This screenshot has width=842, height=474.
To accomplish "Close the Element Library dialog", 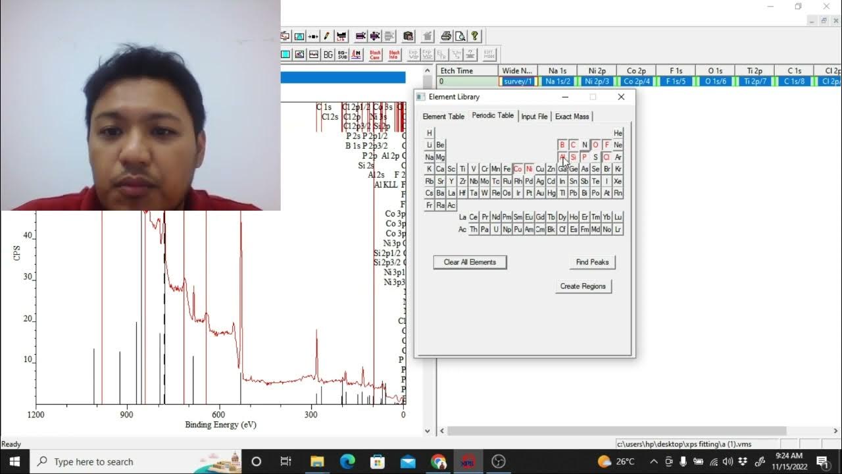I will tap(621, 97).
